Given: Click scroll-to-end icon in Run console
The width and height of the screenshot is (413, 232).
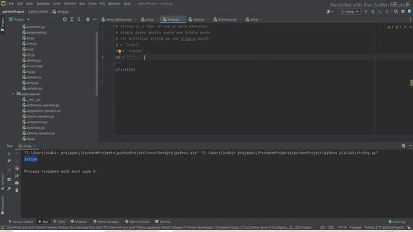Looking at the screenshot, I should (17, 176).
